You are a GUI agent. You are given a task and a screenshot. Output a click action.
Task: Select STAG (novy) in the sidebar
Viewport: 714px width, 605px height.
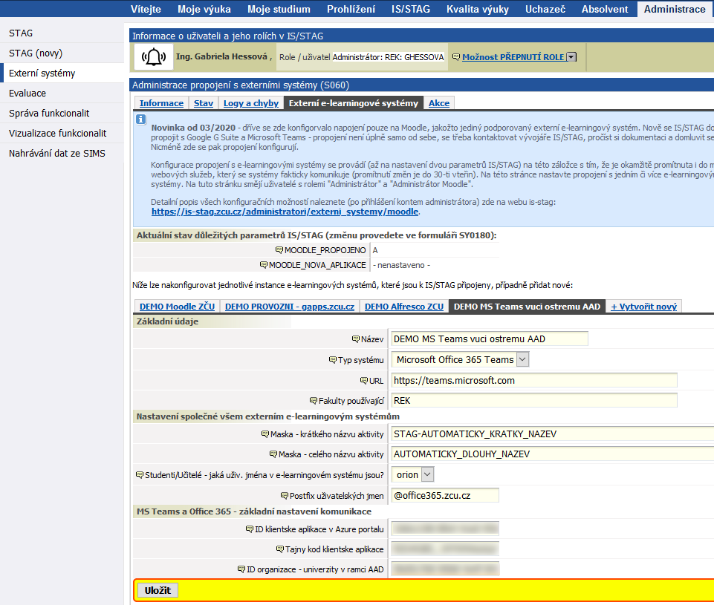tap(62, 53)
